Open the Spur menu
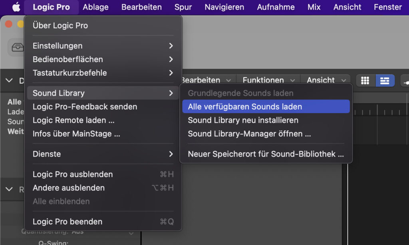The image size is (409, 245). (x=183, y=7)
